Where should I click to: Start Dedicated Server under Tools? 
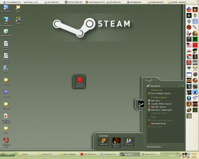tap(158, 123)
